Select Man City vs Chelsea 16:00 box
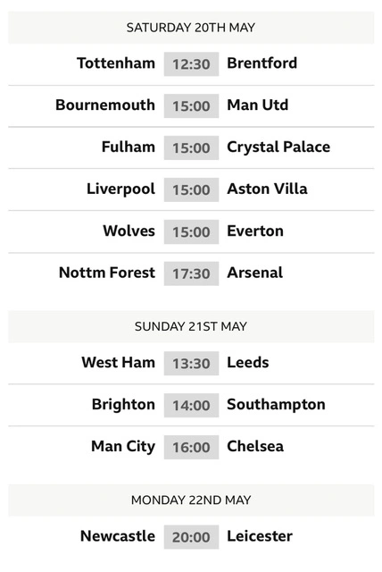This screenshot has width=382, height=572. (191, 447)
